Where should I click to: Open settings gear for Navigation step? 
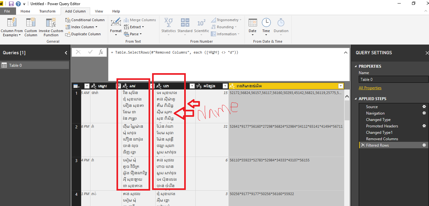[424, 113]
